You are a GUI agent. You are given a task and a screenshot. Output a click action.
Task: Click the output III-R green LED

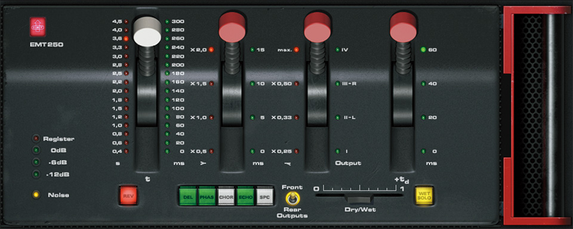click(x=338, y=83)
